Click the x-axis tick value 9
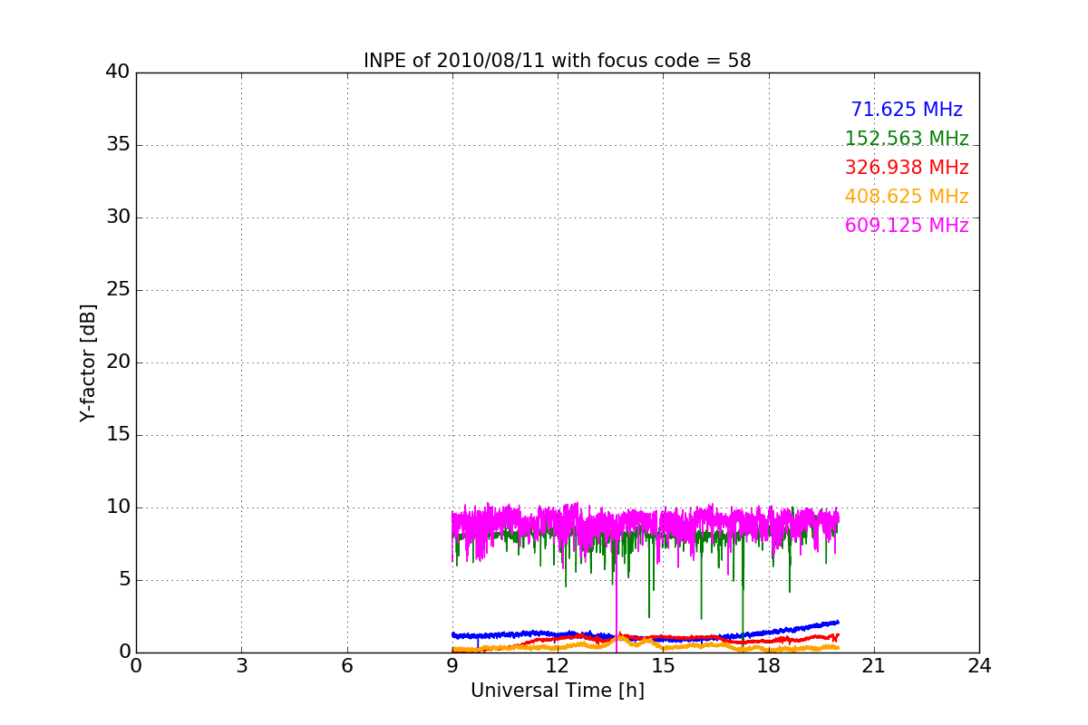The image size is (1088, 725). 452,666
